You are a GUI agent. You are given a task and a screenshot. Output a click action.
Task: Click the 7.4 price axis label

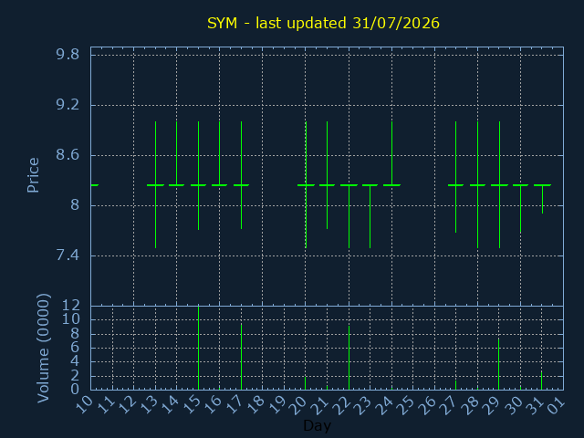[68, 255]
